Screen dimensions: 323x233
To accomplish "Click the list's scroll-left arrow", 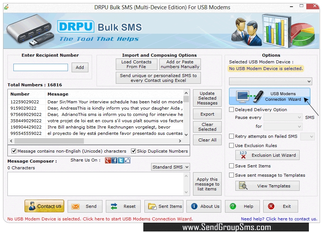I will [12, 141].
